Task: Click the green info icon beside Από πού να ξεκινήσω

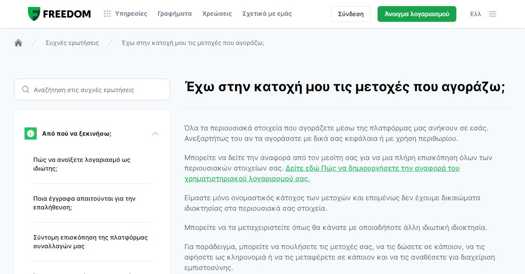Action: point(31,134)
